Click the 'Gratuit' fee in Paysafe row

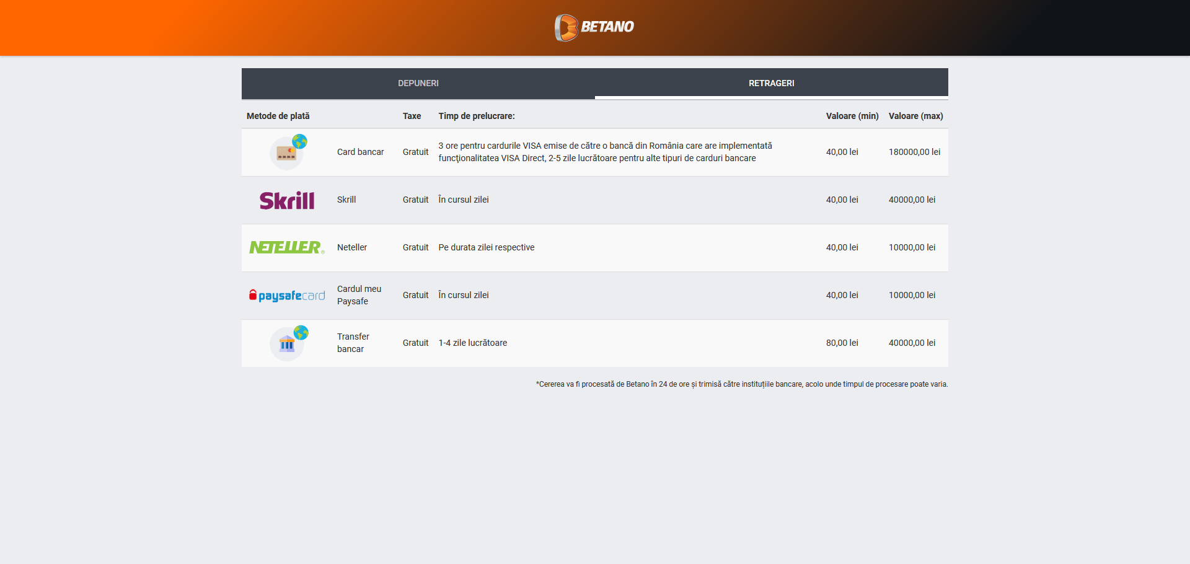415,295
